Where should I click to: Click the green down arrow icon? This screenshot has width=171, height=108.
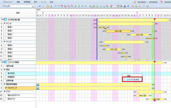coord(79,6)
